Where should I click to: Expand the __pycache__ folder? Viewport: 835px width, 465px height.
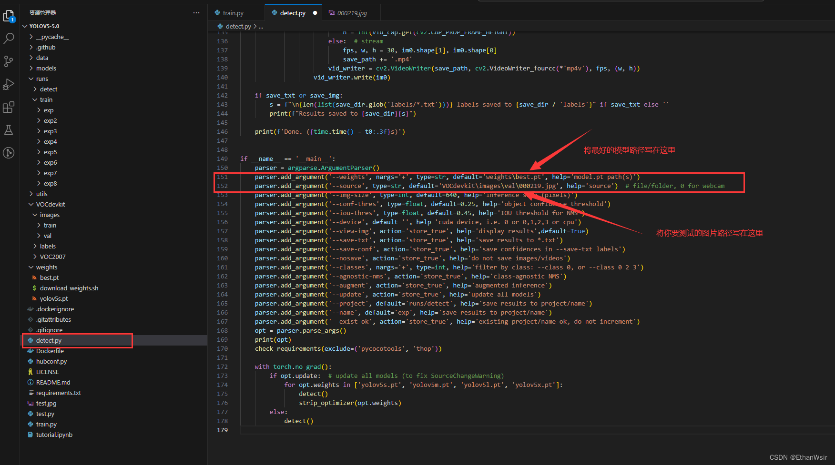click(31, 37)
